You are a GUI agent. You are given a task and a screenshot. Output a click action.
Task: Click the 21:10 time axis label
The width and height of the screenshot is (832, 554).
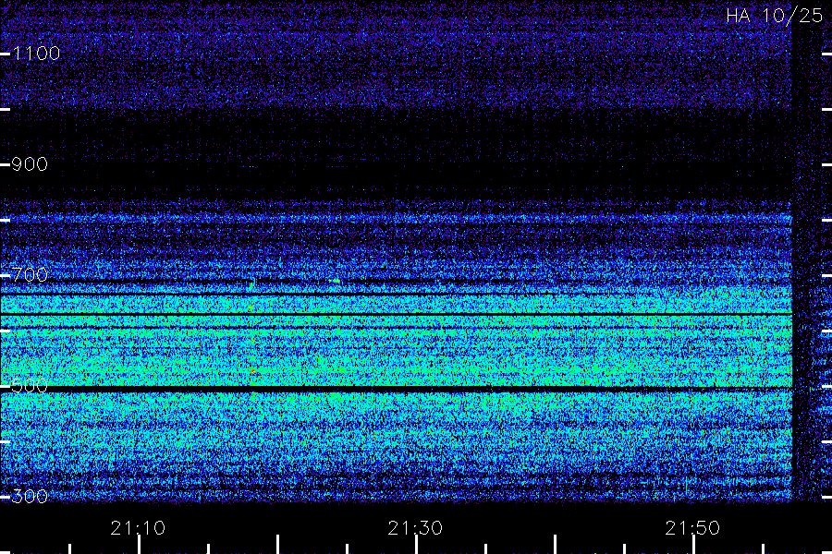pos(138,528)
